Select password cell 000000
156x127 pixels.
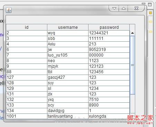(109, 55)
